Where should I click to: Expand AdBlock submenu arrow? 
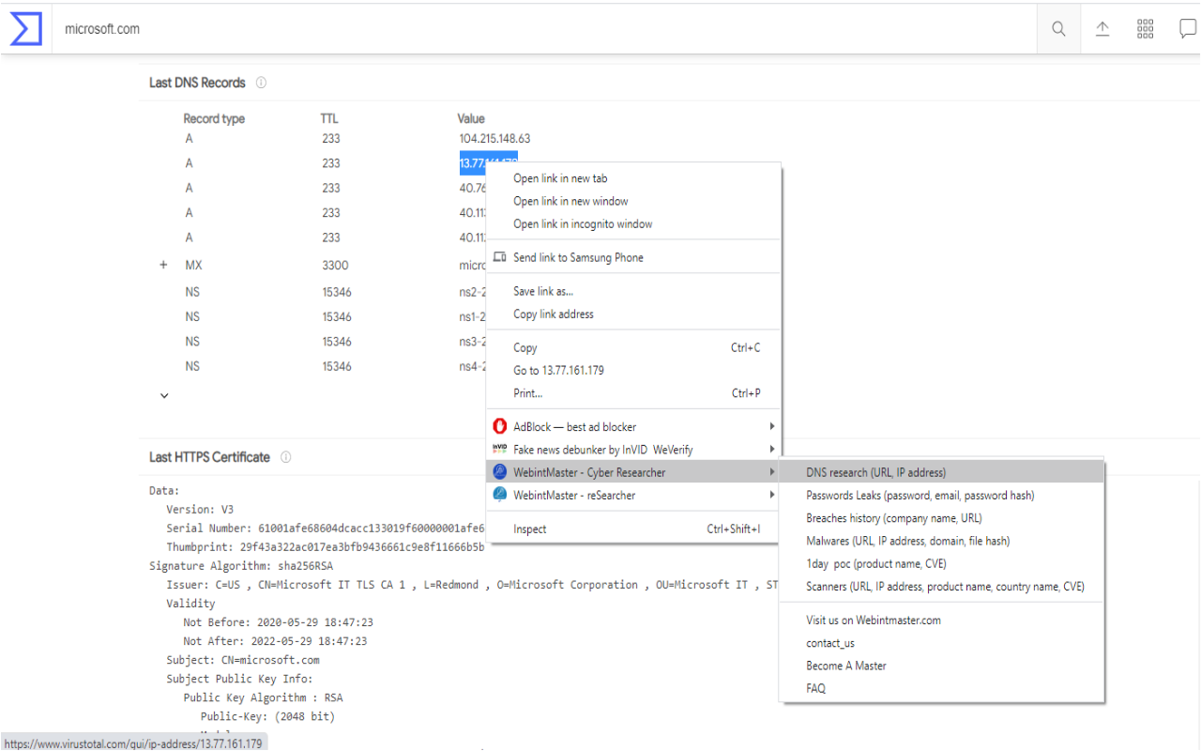tap(772, 427)
